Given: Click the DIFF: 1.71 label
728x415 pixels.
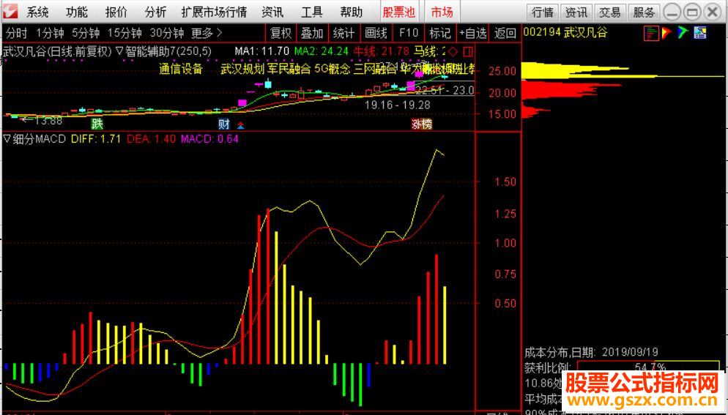Looking at the screenshot, I should pos(96,138).
